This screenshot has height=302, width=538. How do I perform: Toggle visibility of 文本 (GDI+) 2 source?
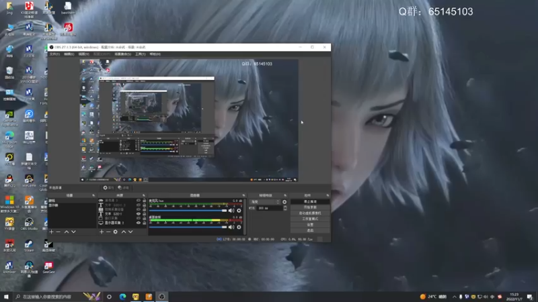[x=139, y=205]
